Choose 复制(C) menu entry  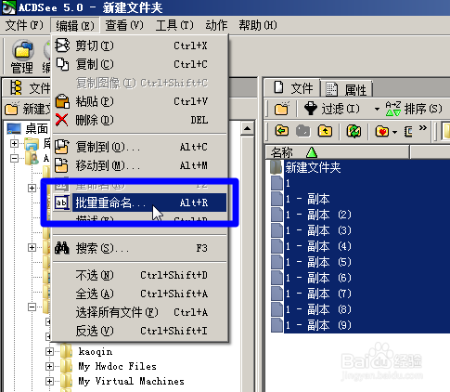(x=140, y=64)
